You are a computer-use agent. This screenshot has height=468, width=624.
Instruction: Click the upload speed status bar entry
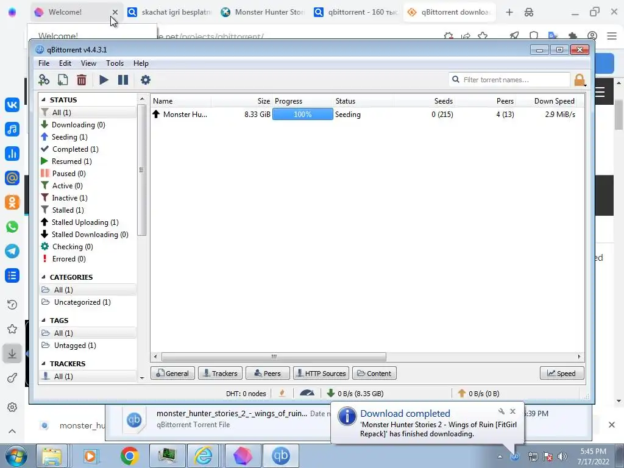click(478, 394)
